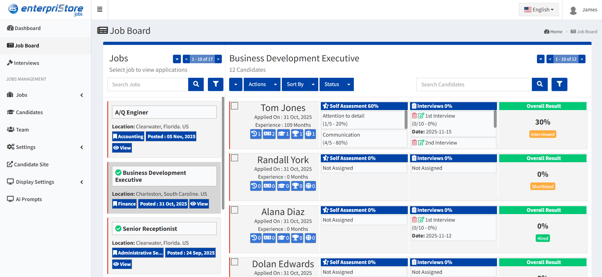
Task: Open the Sort By dropdown
Action: 300,84
